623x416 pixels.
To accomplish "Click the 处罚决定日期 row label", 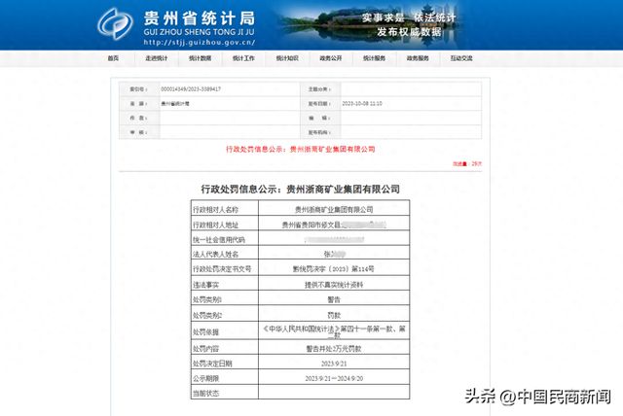I will coord(212,364).
